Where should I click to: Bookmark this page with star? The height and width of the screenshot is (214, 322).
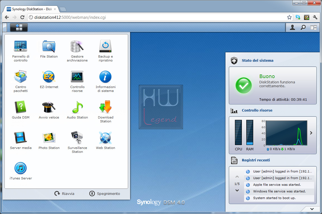pos(289,17)
